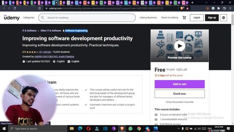
Task: Go forward in the browser
Action: pos(9,8)
